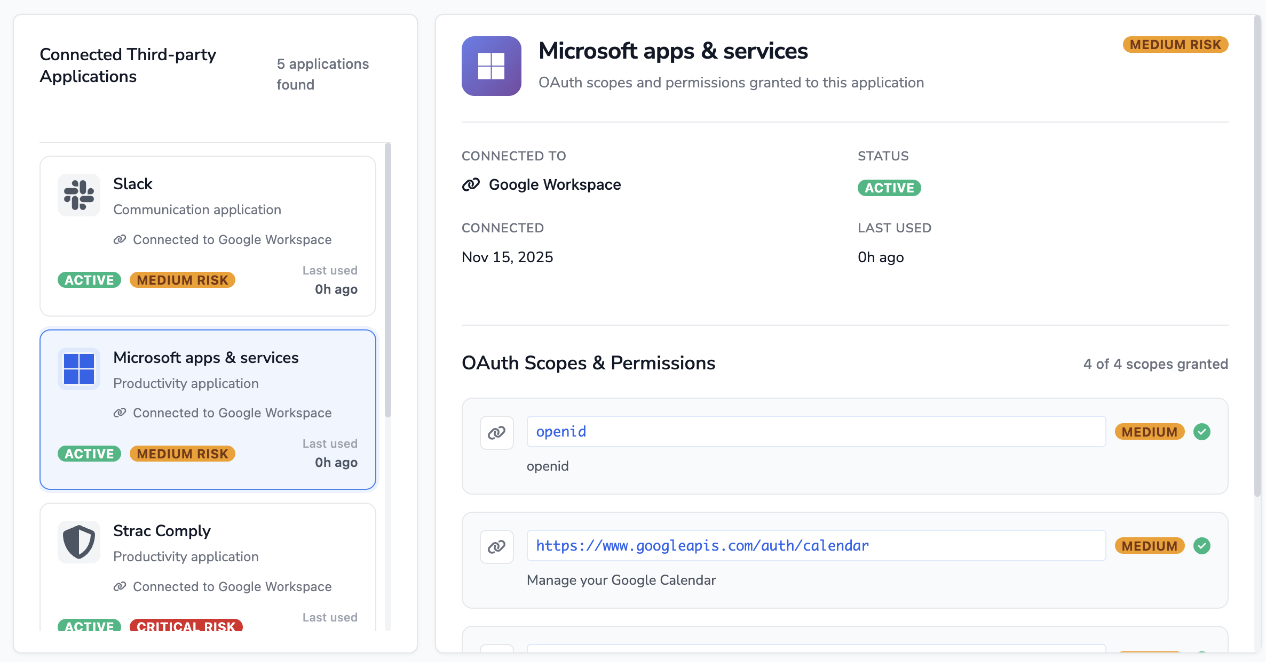The image size is (1266, 662).
Task: Click the application list scrollbar
Action: point(388,280)
